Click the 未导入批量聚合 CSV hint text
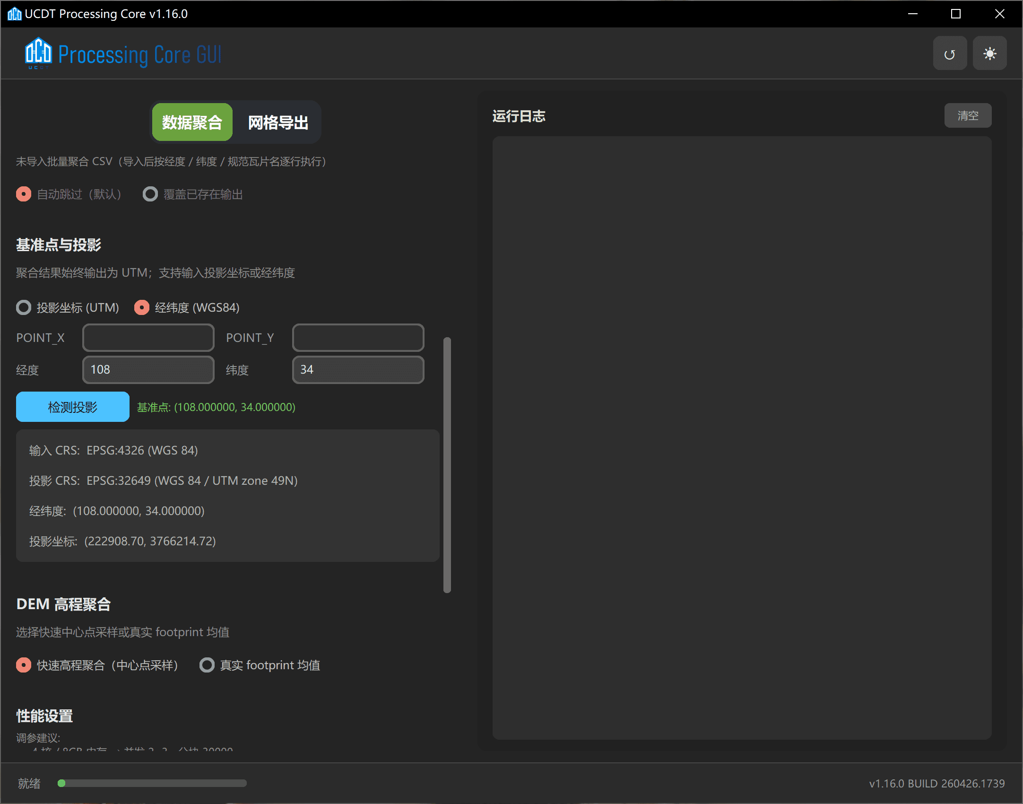This screenshot has width=1023, height=804. pyautogui.click(x=171, y=162)
